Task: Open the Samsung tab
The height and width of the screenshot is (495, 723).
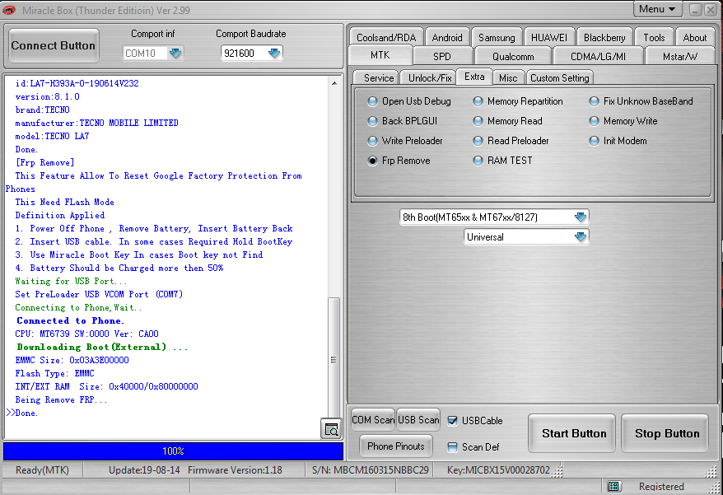Action: pos(497,37)
